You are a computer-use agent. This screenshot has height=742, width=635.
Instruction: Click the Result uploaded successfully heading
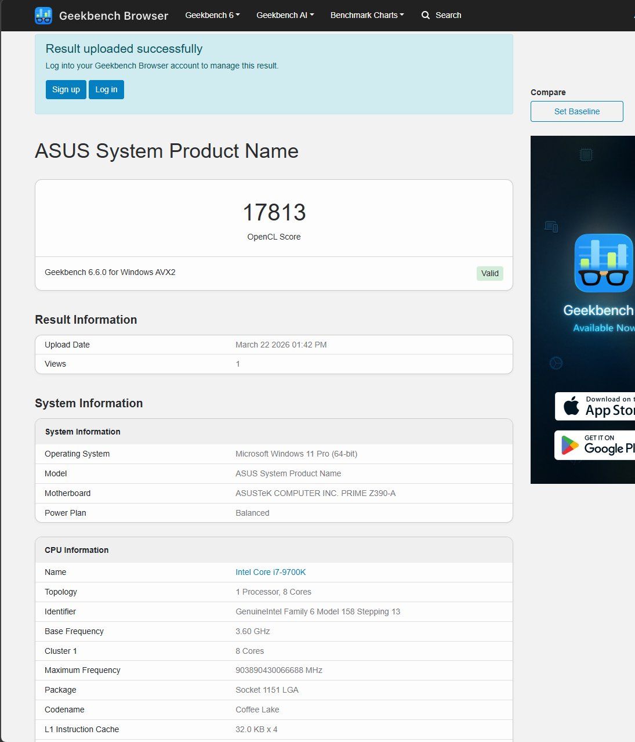pyautogui.click(x=124, y=49)
